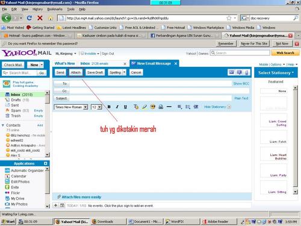Image resolution: width=301 pixels, height=226 pixels.
Task: Click Remember password button
Action: pyautogui.click(x=226, y=43)
